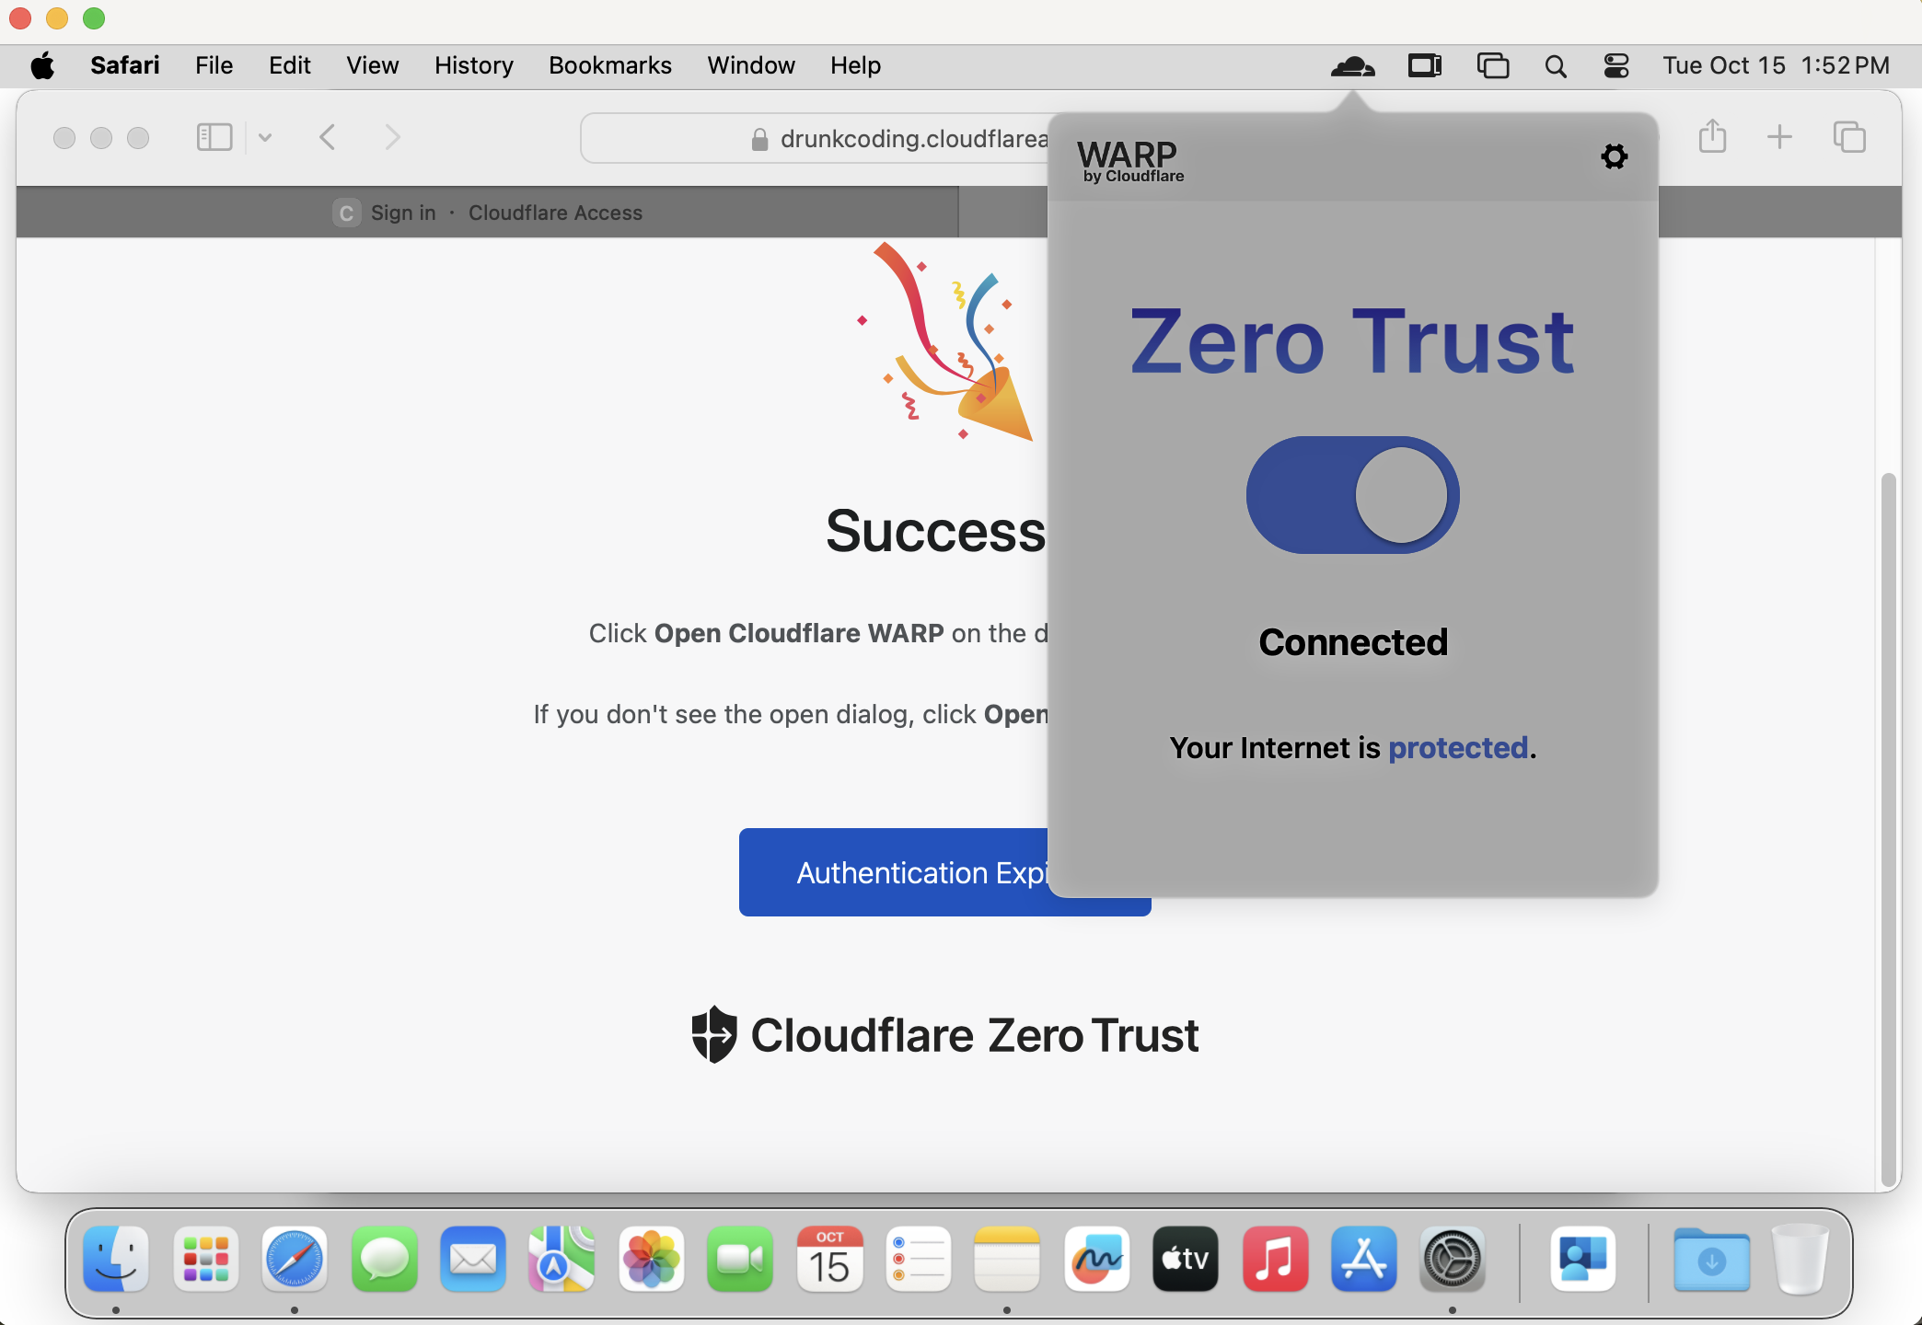Click the Stage Manager windows icon in menu bar
1922x1325 pixels.
coord(1492,66)
